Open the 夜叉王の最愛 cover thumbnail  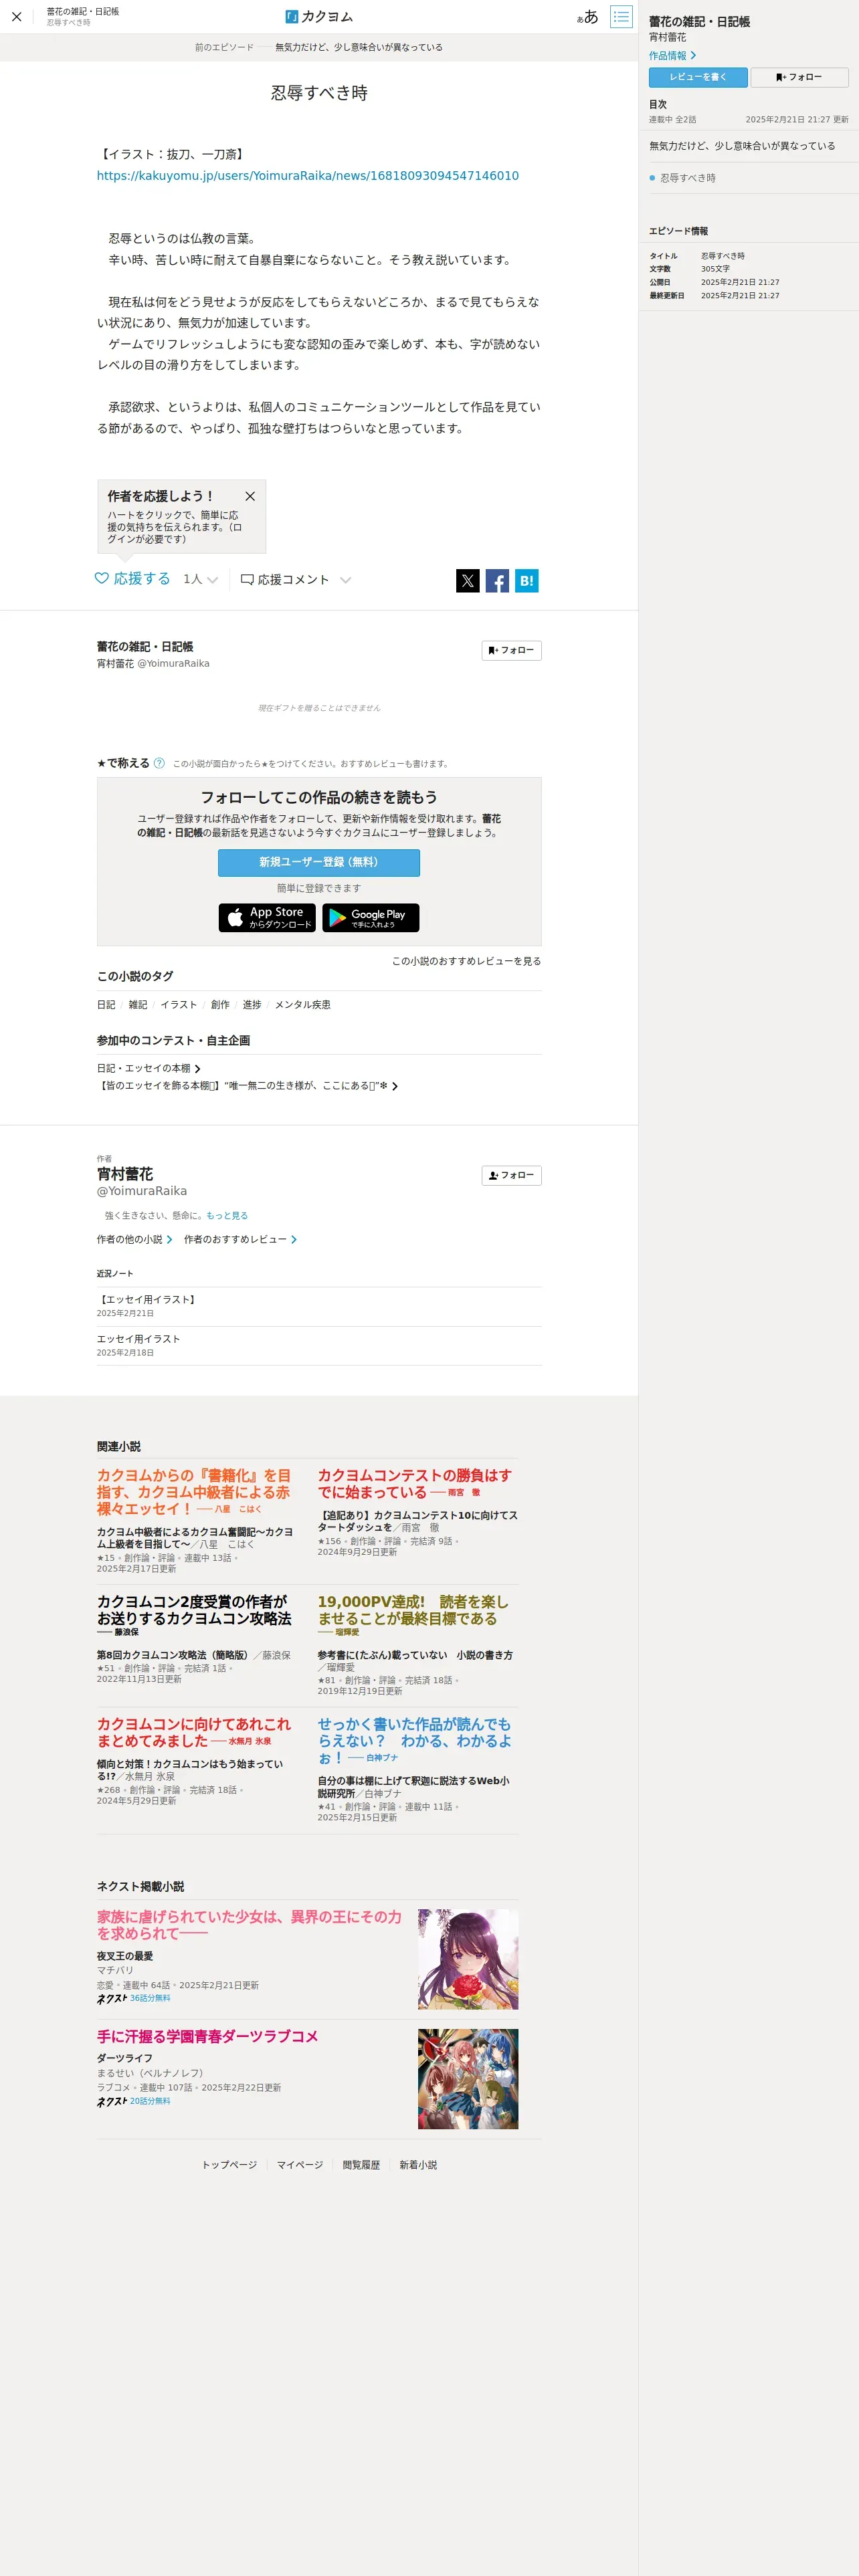tap(468, 1959)
